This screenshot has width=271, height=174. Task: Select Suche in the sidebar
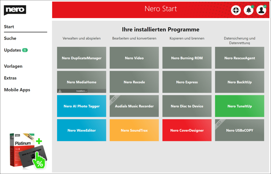(x=10, y=38)
